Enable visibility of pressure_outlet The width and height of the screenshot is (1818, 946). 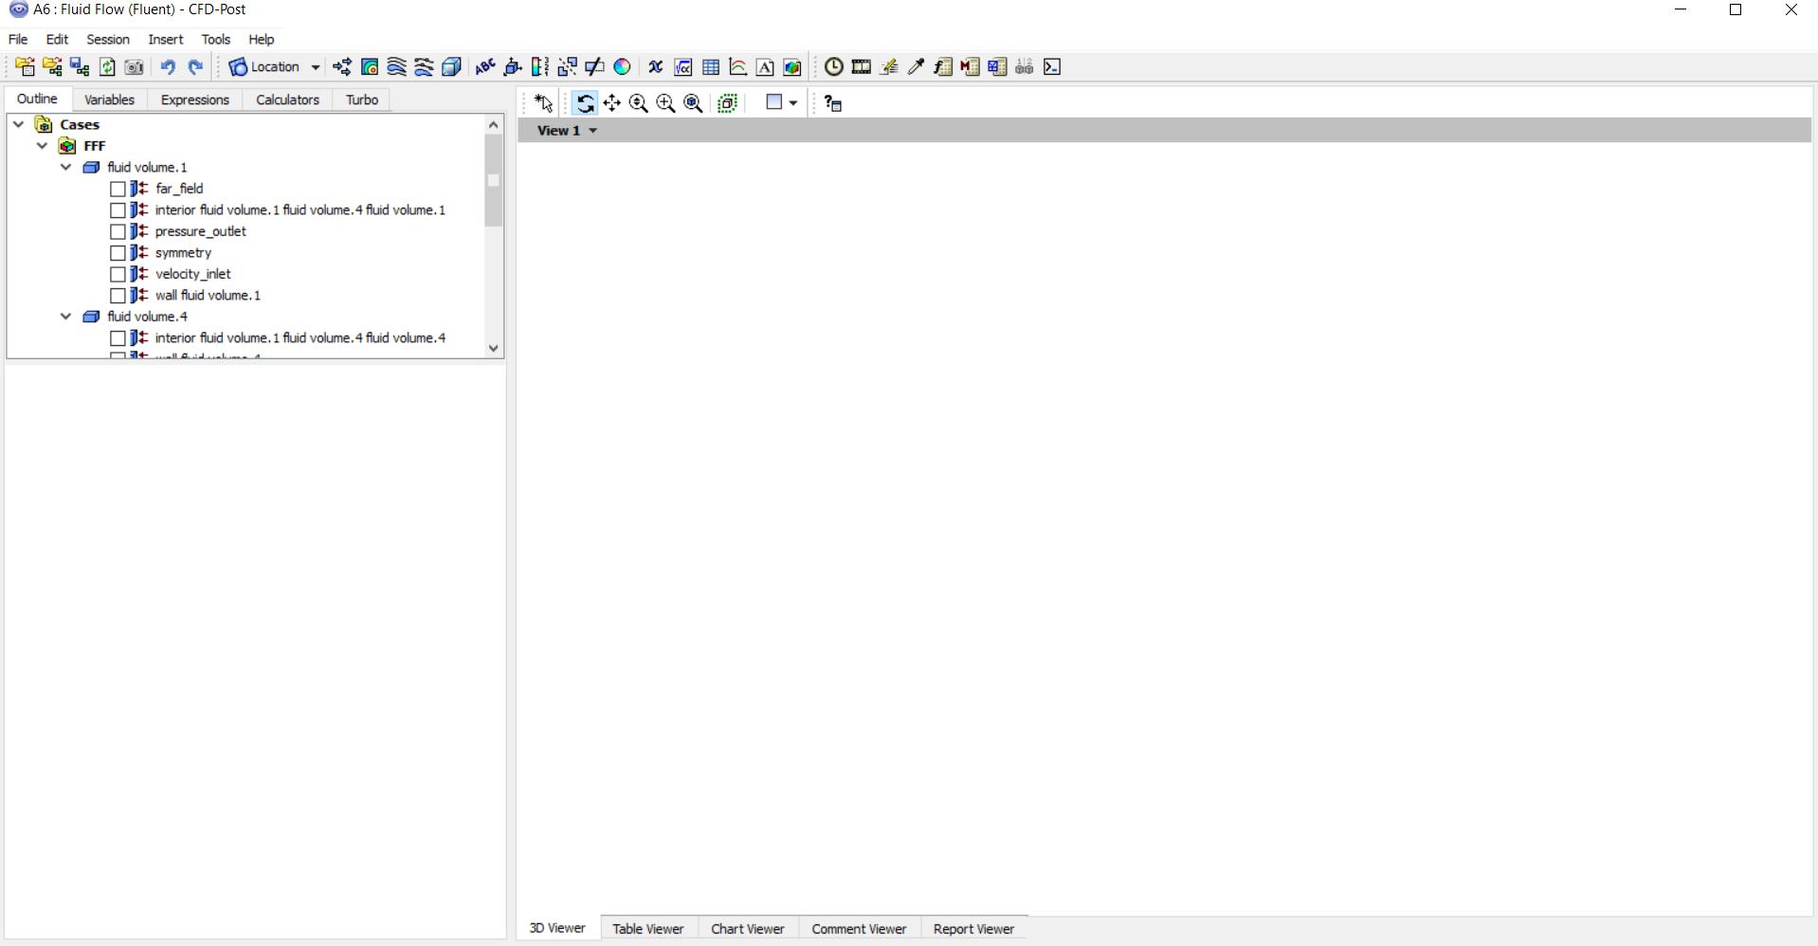tap(118, 231)
